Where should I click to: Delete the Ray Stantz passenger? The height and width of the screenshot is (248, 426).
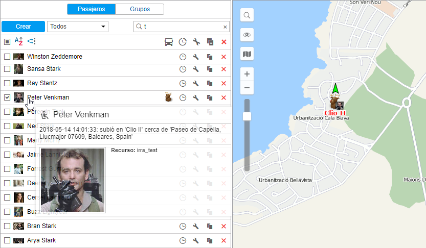tap(223, 84)
